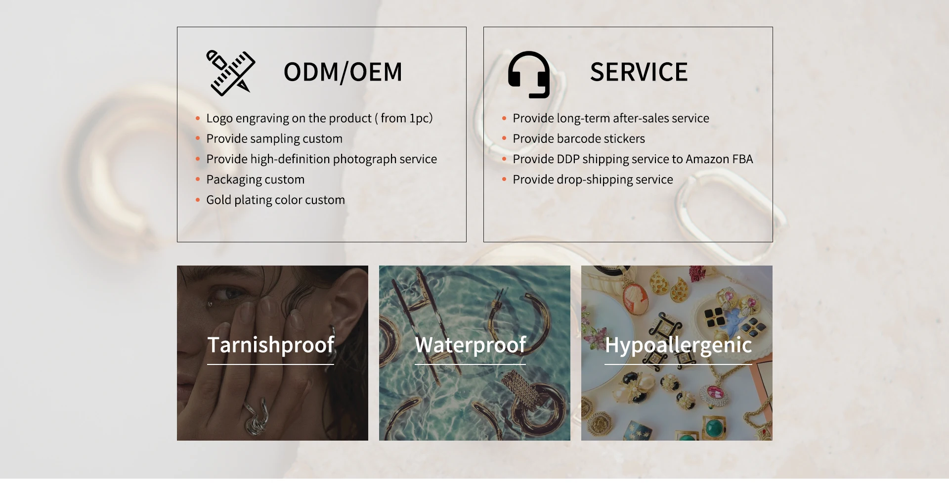Select the ODM/OEM heading
Image resolution: width=949 pixels, height=495 pixels.
(343, 72)
